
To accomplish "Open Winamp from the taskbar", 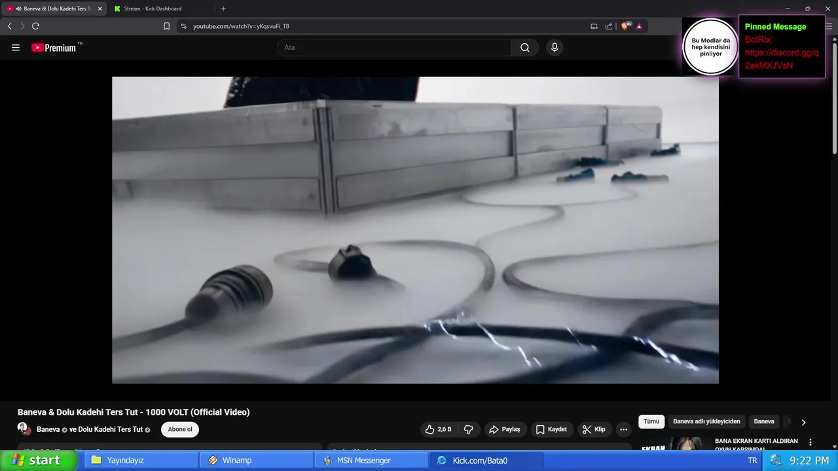I will (256, 461).
